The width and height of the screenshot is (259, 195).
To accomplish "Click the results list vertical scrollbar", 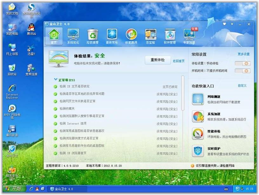I will coord(183,93).
